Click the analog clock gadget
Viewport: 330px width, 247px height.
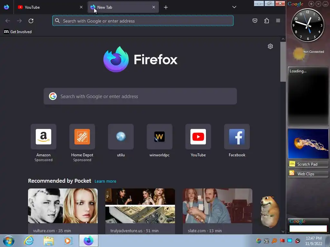click(x=308, y=25)
